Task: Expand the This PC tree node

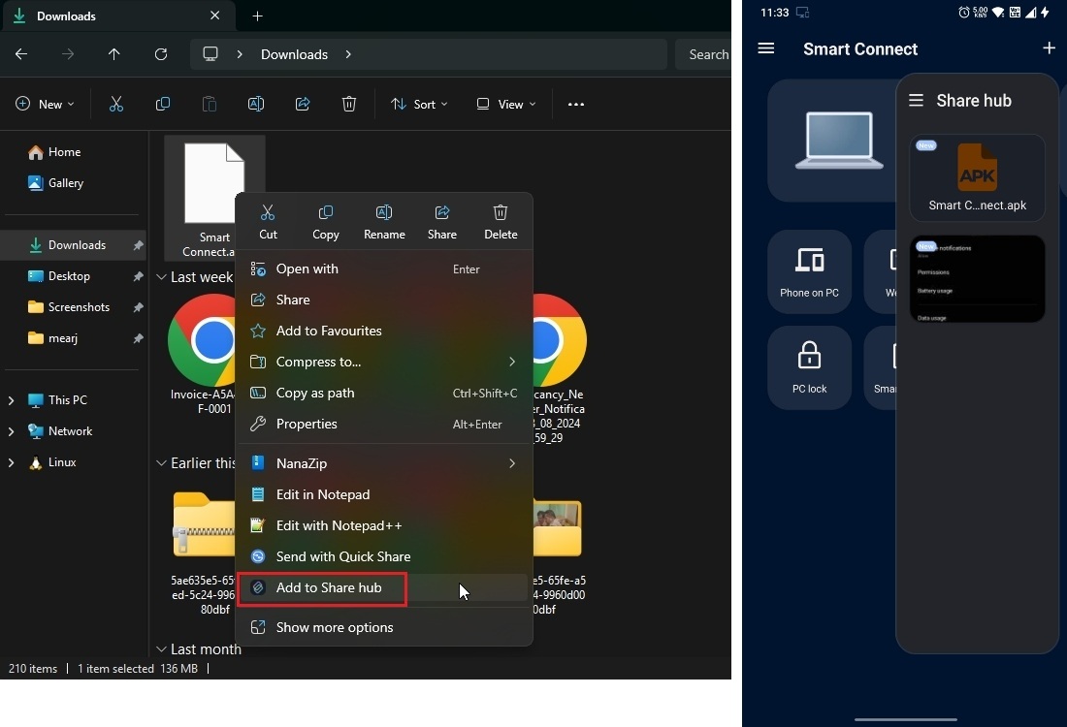Action: [x=12, y=400]
